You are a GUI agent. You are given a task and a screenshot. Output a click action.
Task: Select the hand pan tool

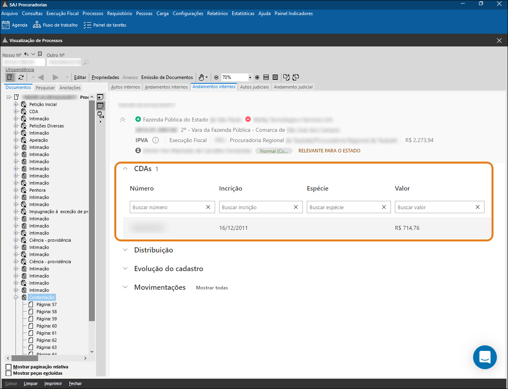[x=202, y=77]
